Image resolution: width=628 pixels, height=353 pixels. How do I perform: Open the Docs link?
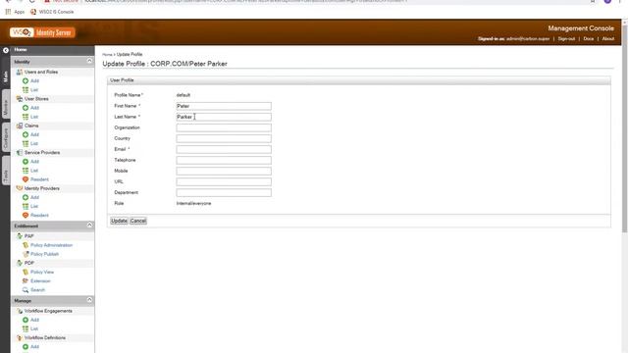[x=589, y=39]
